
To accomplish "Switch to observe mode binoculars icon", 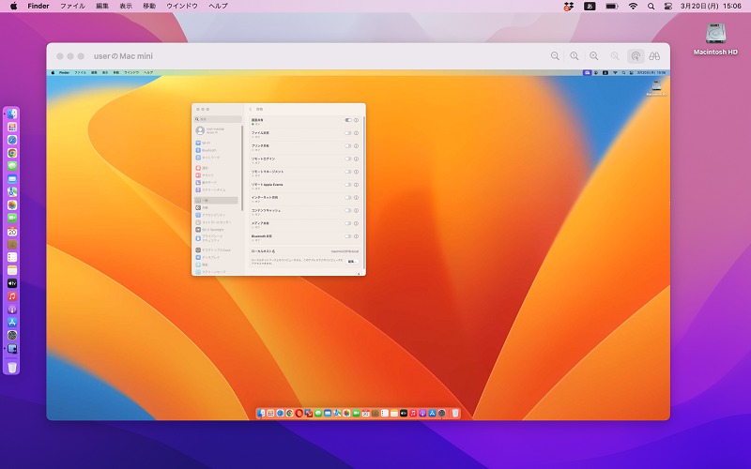I will 654,56.
